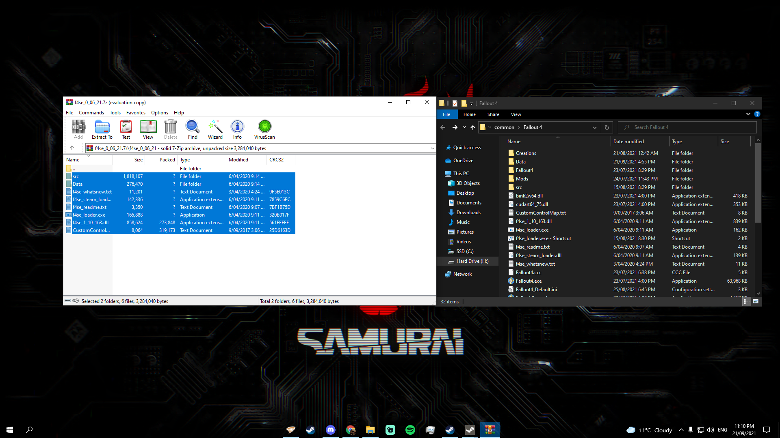Image resolution: width=780 pixels, height=438 pixels.
Task: Show archive Info icon
Action: pyautogui.click(x=237, y=129)
